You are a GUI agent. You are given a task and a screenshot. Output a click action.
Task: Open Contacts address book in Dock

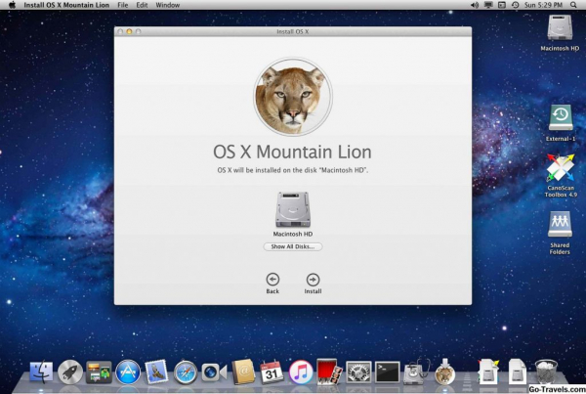click(x=243, y=372)
